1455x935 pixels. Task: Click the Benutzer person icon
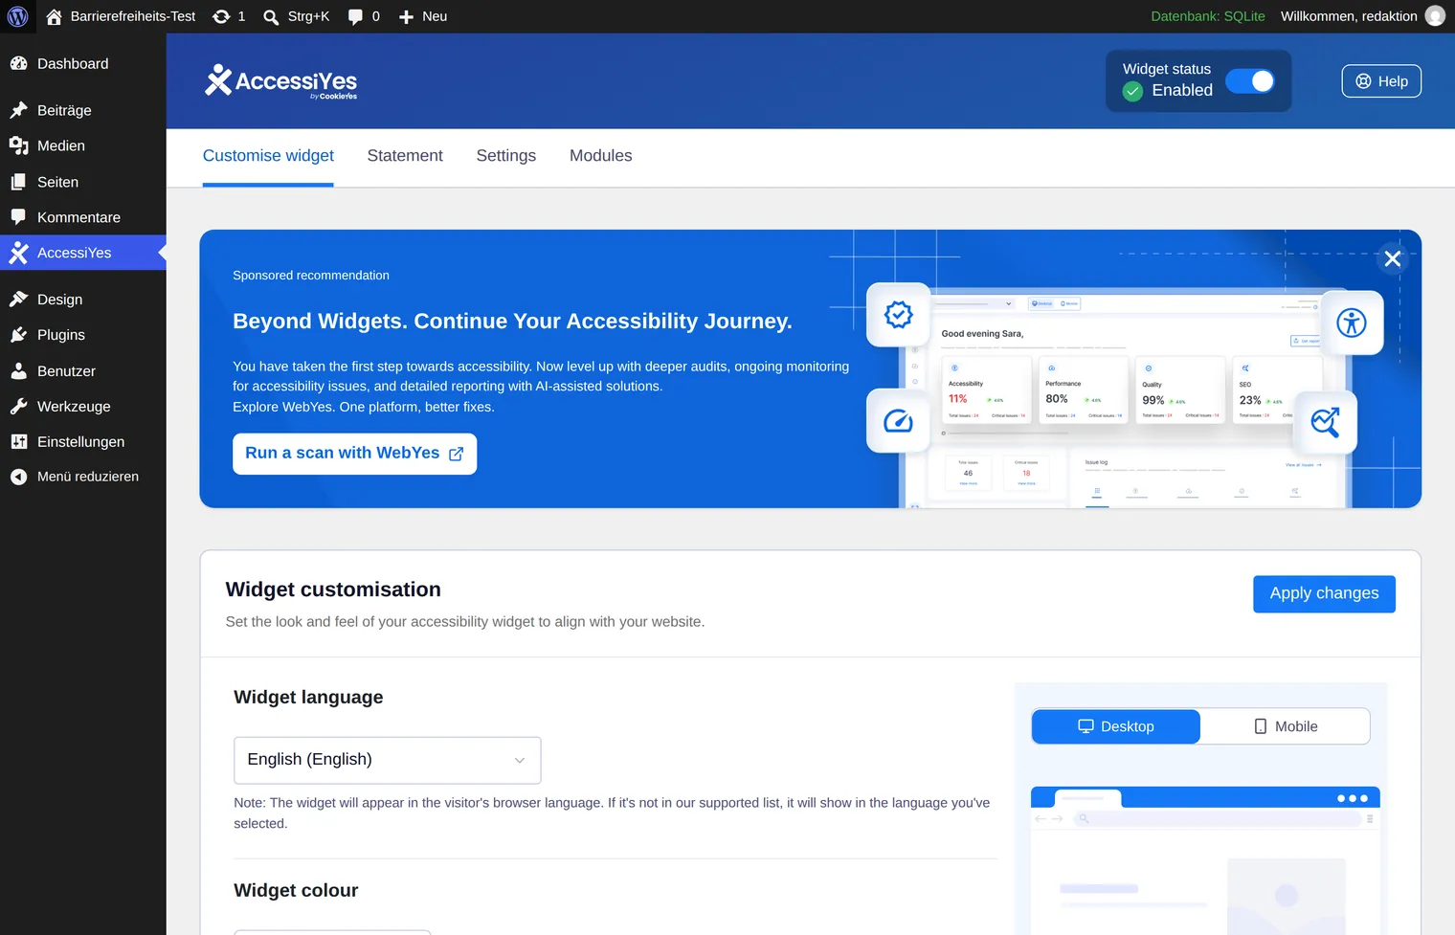point(18,371)
